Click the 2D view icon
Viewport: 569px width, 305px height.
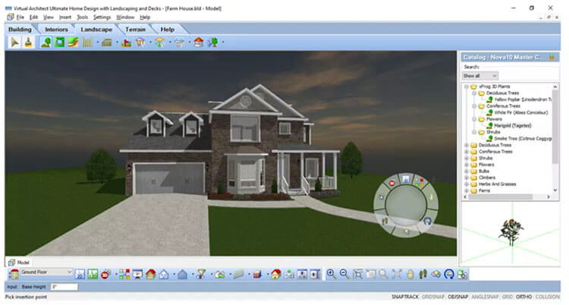point(79,273)
